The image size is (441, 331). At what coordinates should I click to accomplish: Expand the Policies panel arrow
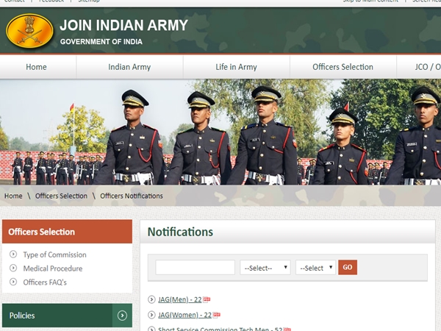123,316
